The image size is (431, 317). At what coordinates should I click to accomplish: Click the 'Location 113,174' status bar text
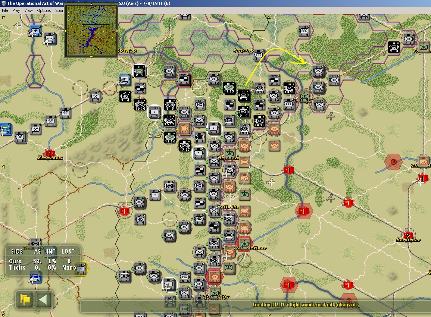click(x=306, y=305)
